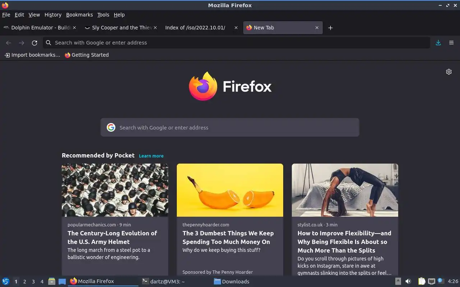Screen dimensions: 460x287
Task: Open the Edit menu
Action: pyautogui.click(x=19, y=15)
